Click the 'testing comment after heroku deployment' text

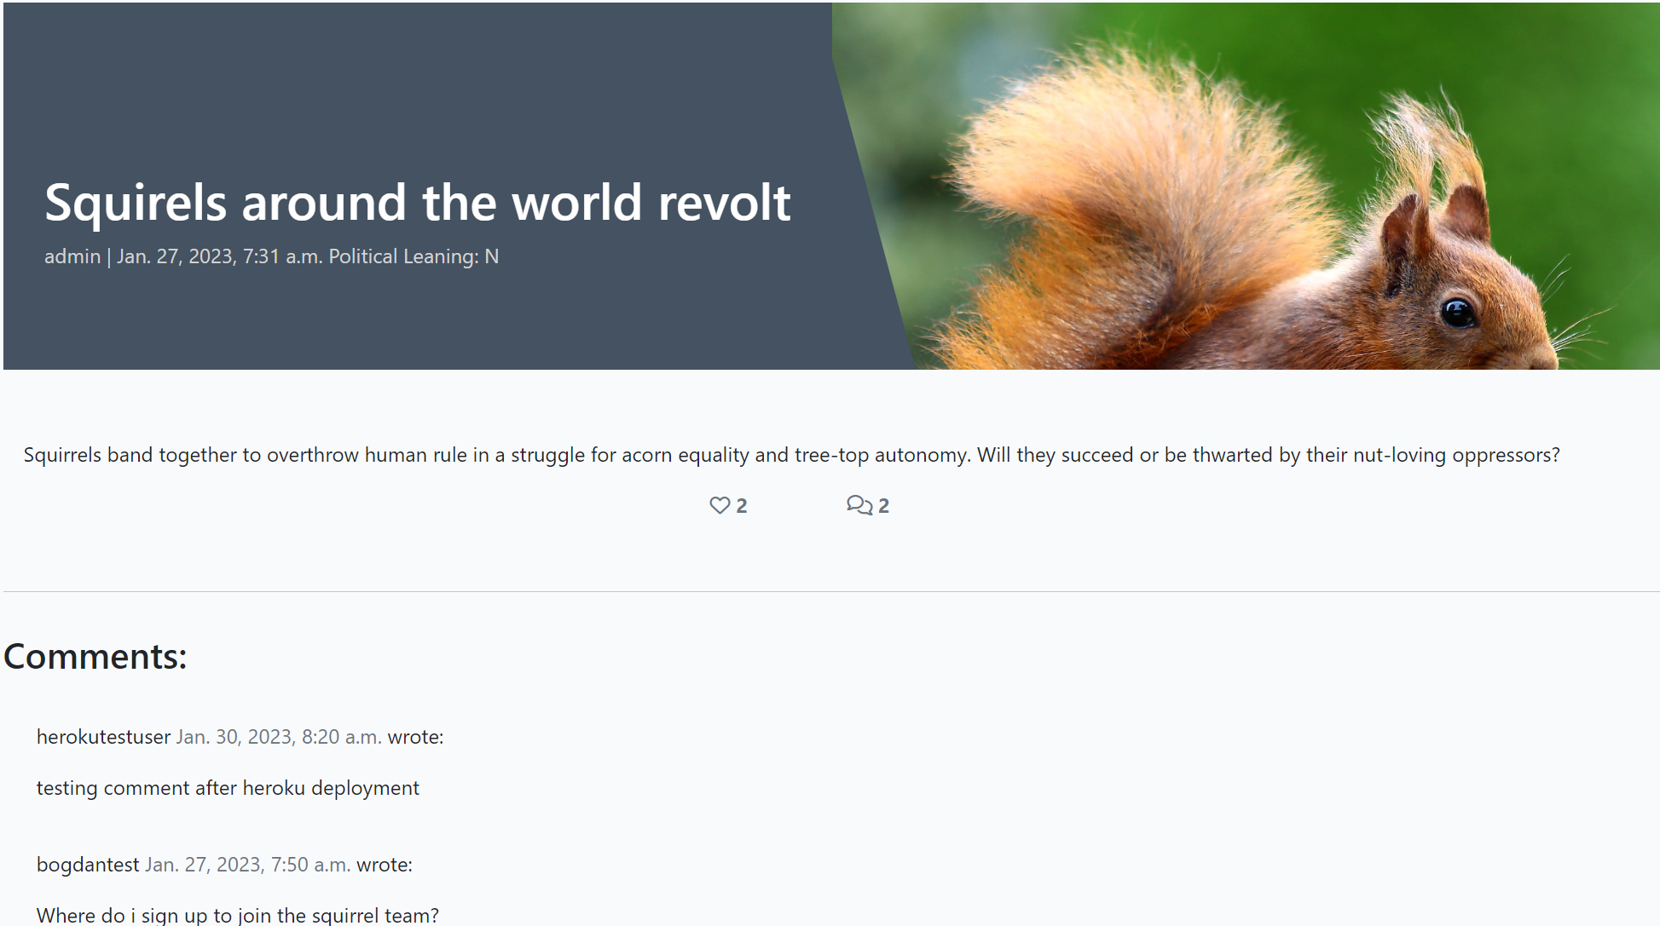[x=228, y=788]
